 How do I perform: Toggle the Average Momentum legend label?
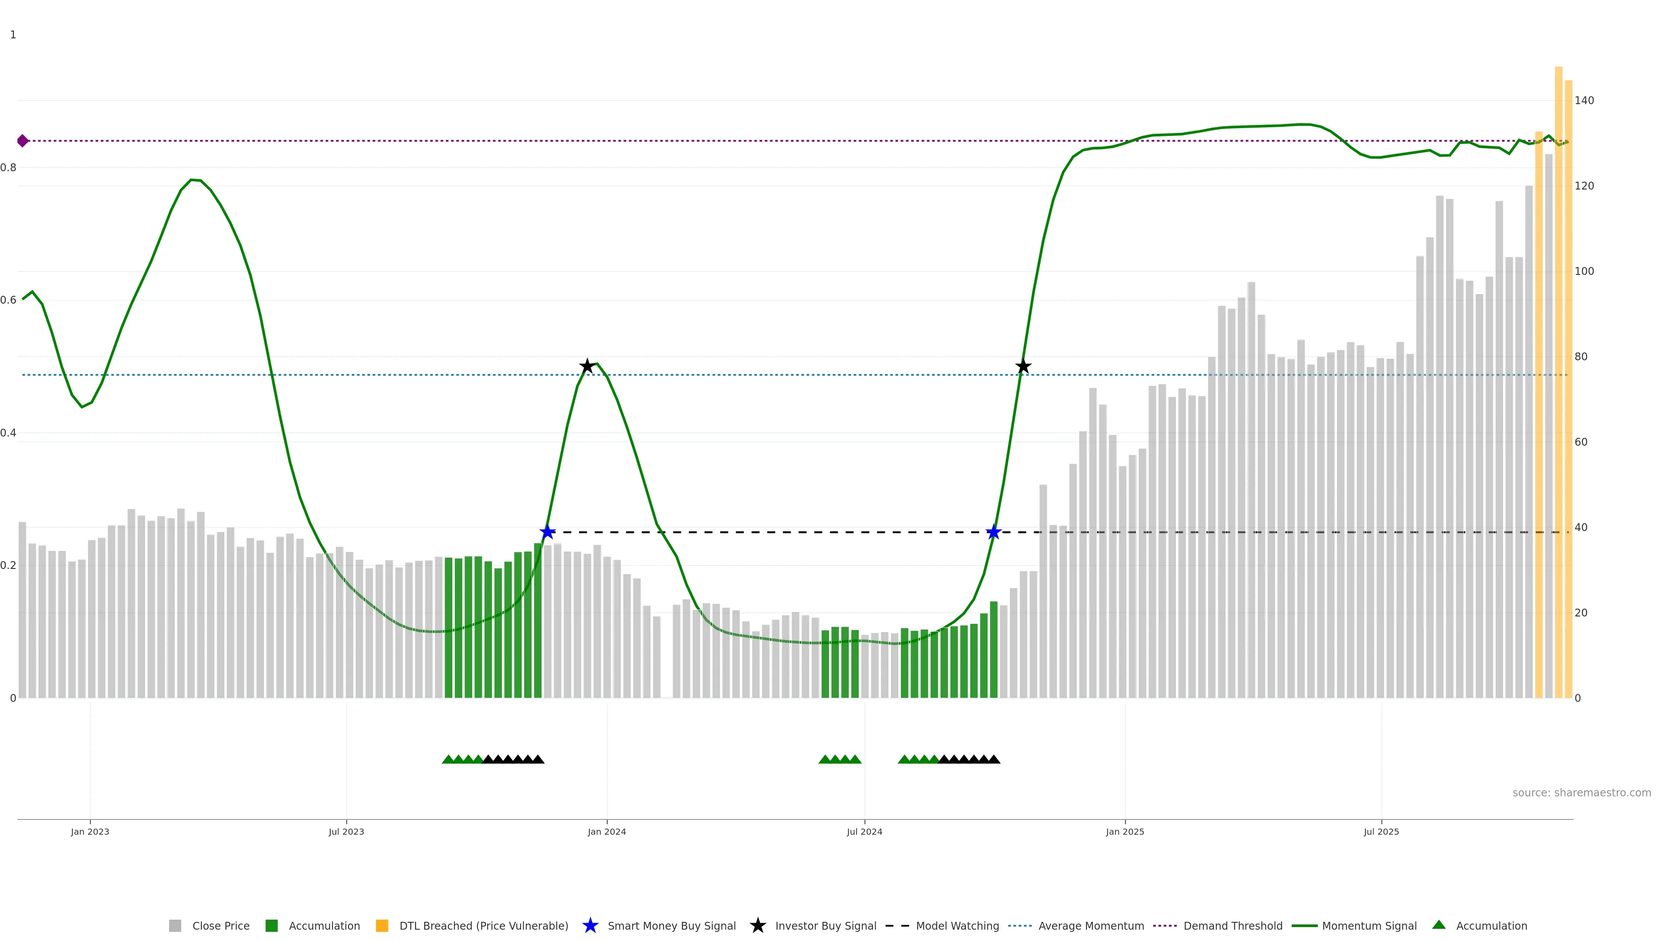[1091, 926]
